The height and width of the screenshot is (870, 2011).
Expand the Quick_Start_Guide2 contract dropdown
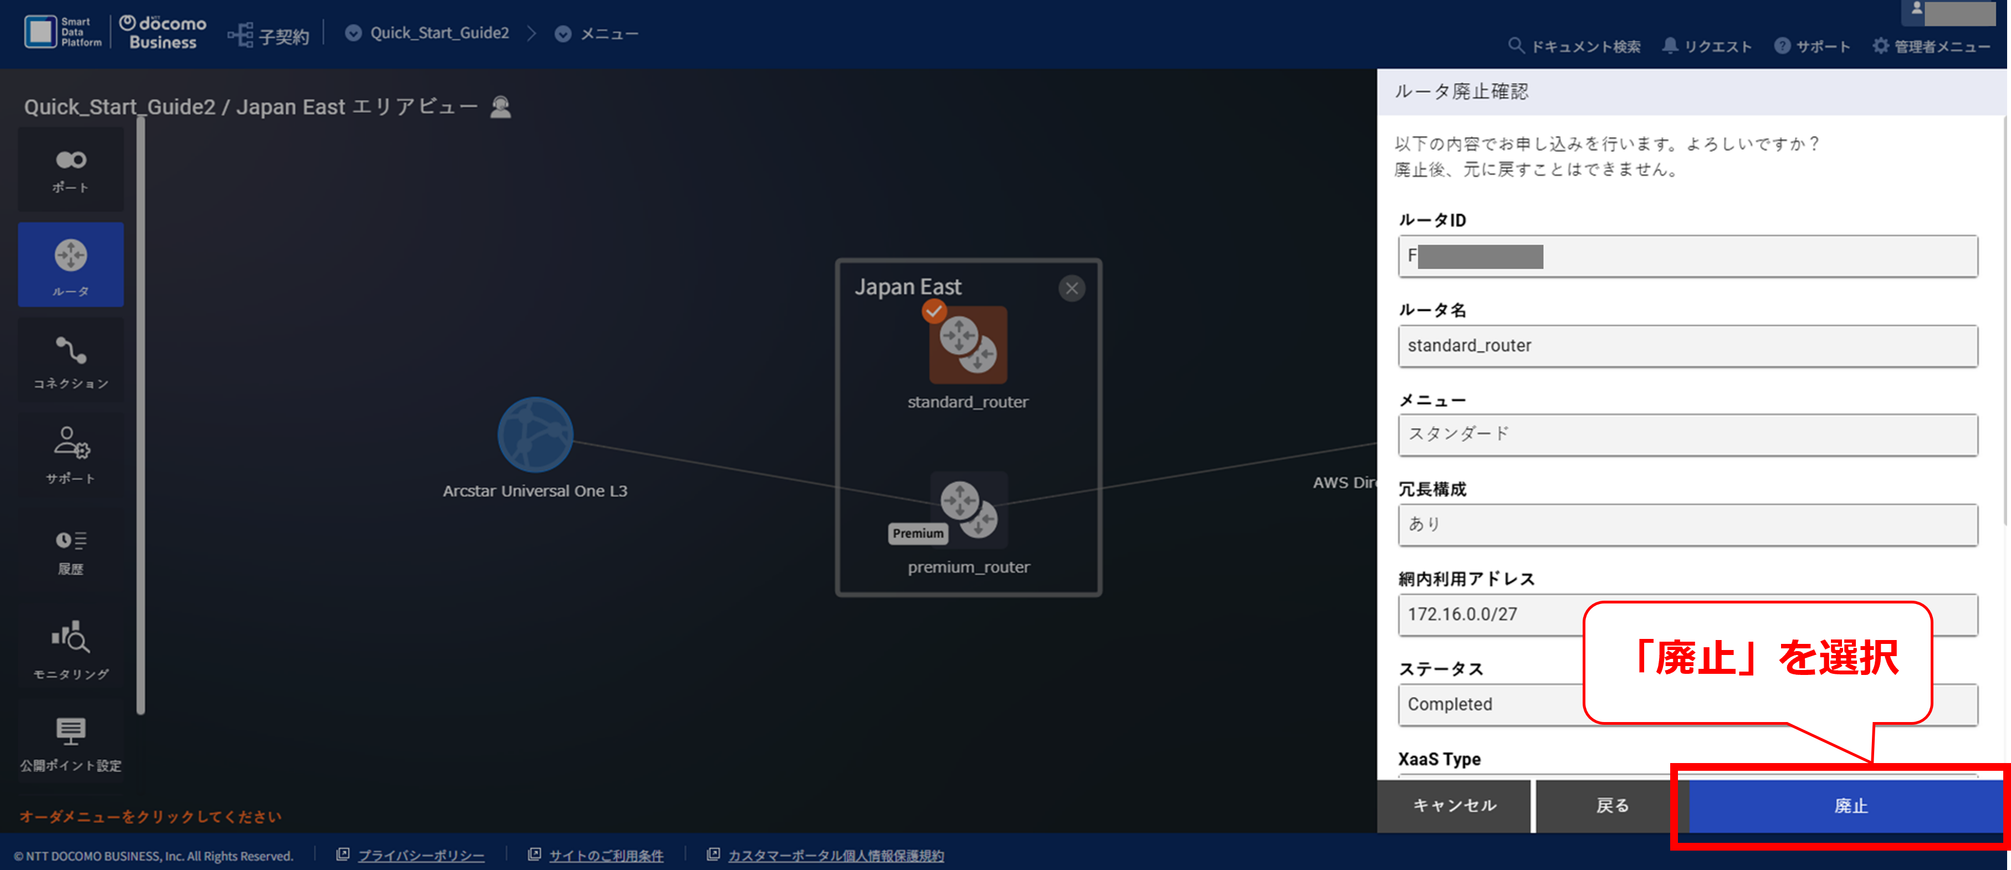click(x=353, y=33)
